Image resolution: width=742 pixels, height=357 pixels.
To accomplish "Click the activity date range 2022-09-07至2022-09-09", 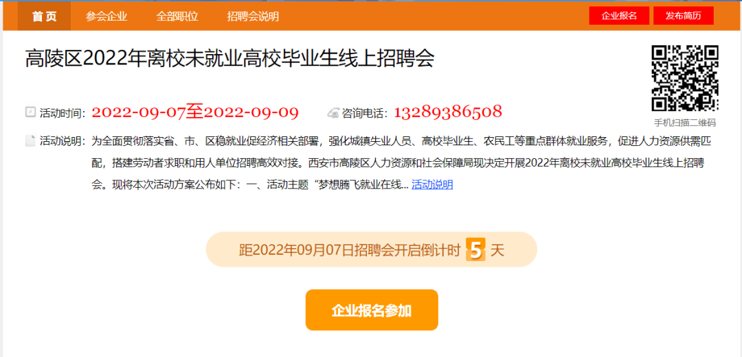I will [x=195, y=112].
